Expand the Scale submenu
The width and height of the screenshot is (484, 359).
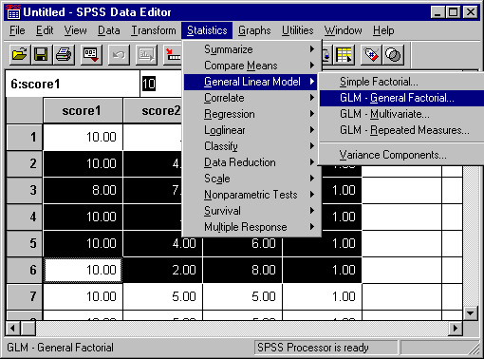tap(251, 179)
